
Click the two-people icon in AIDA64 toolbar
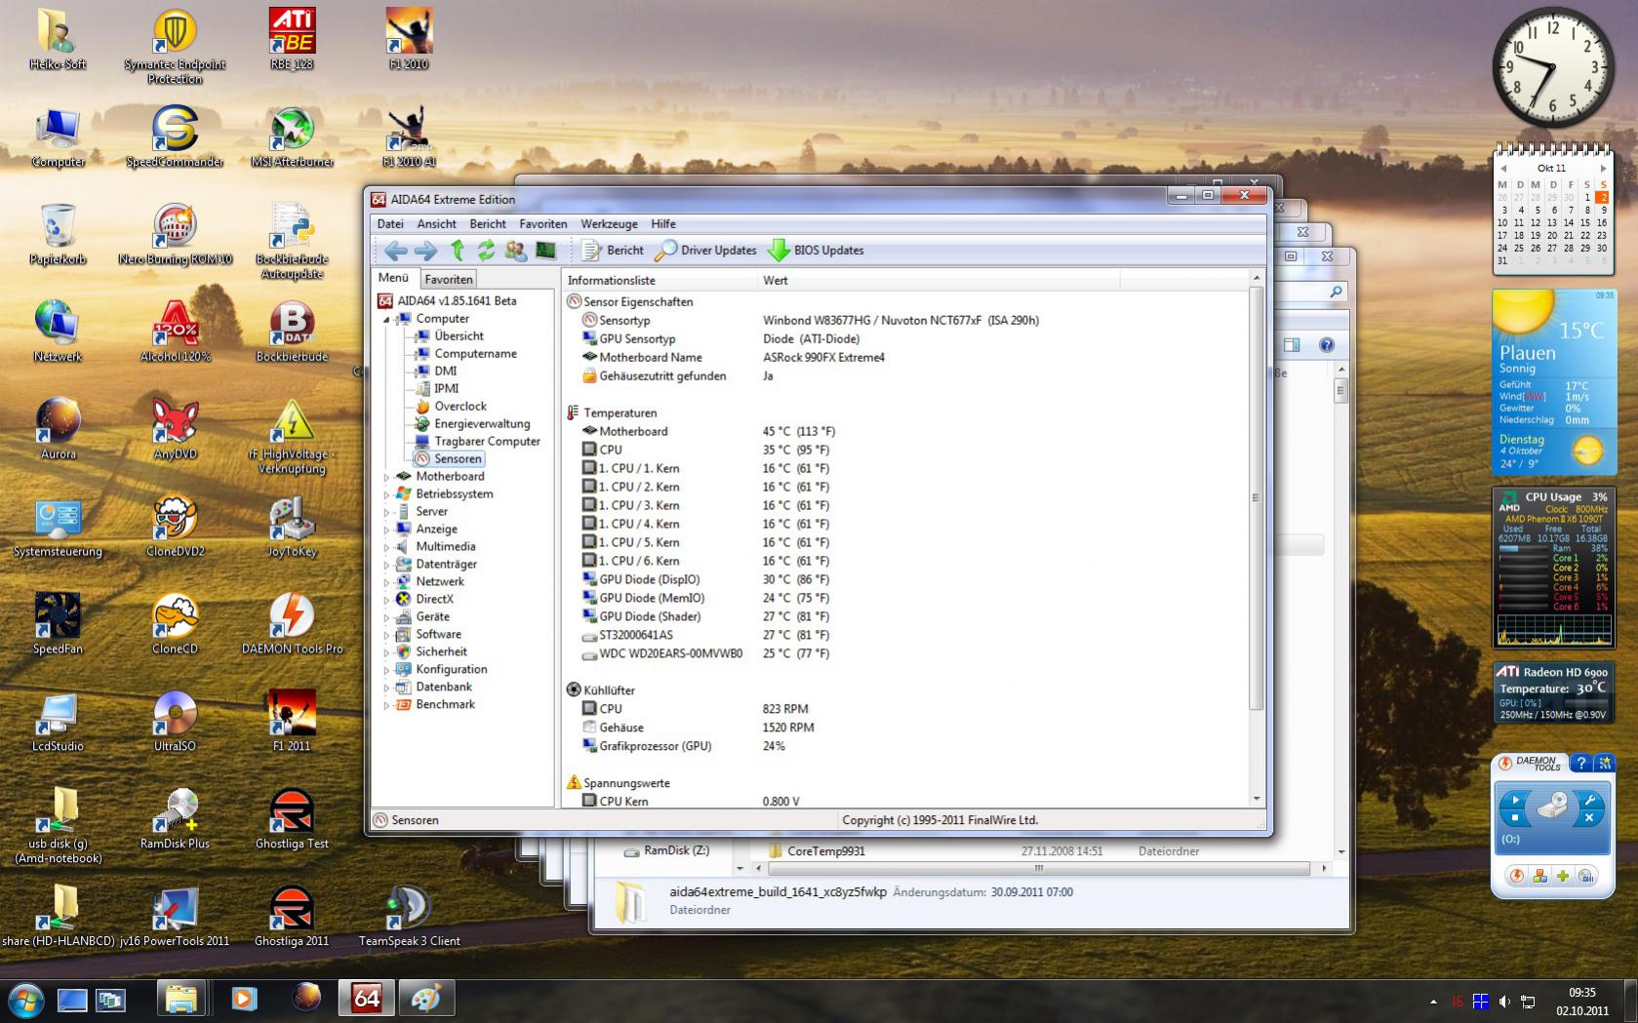515,251
